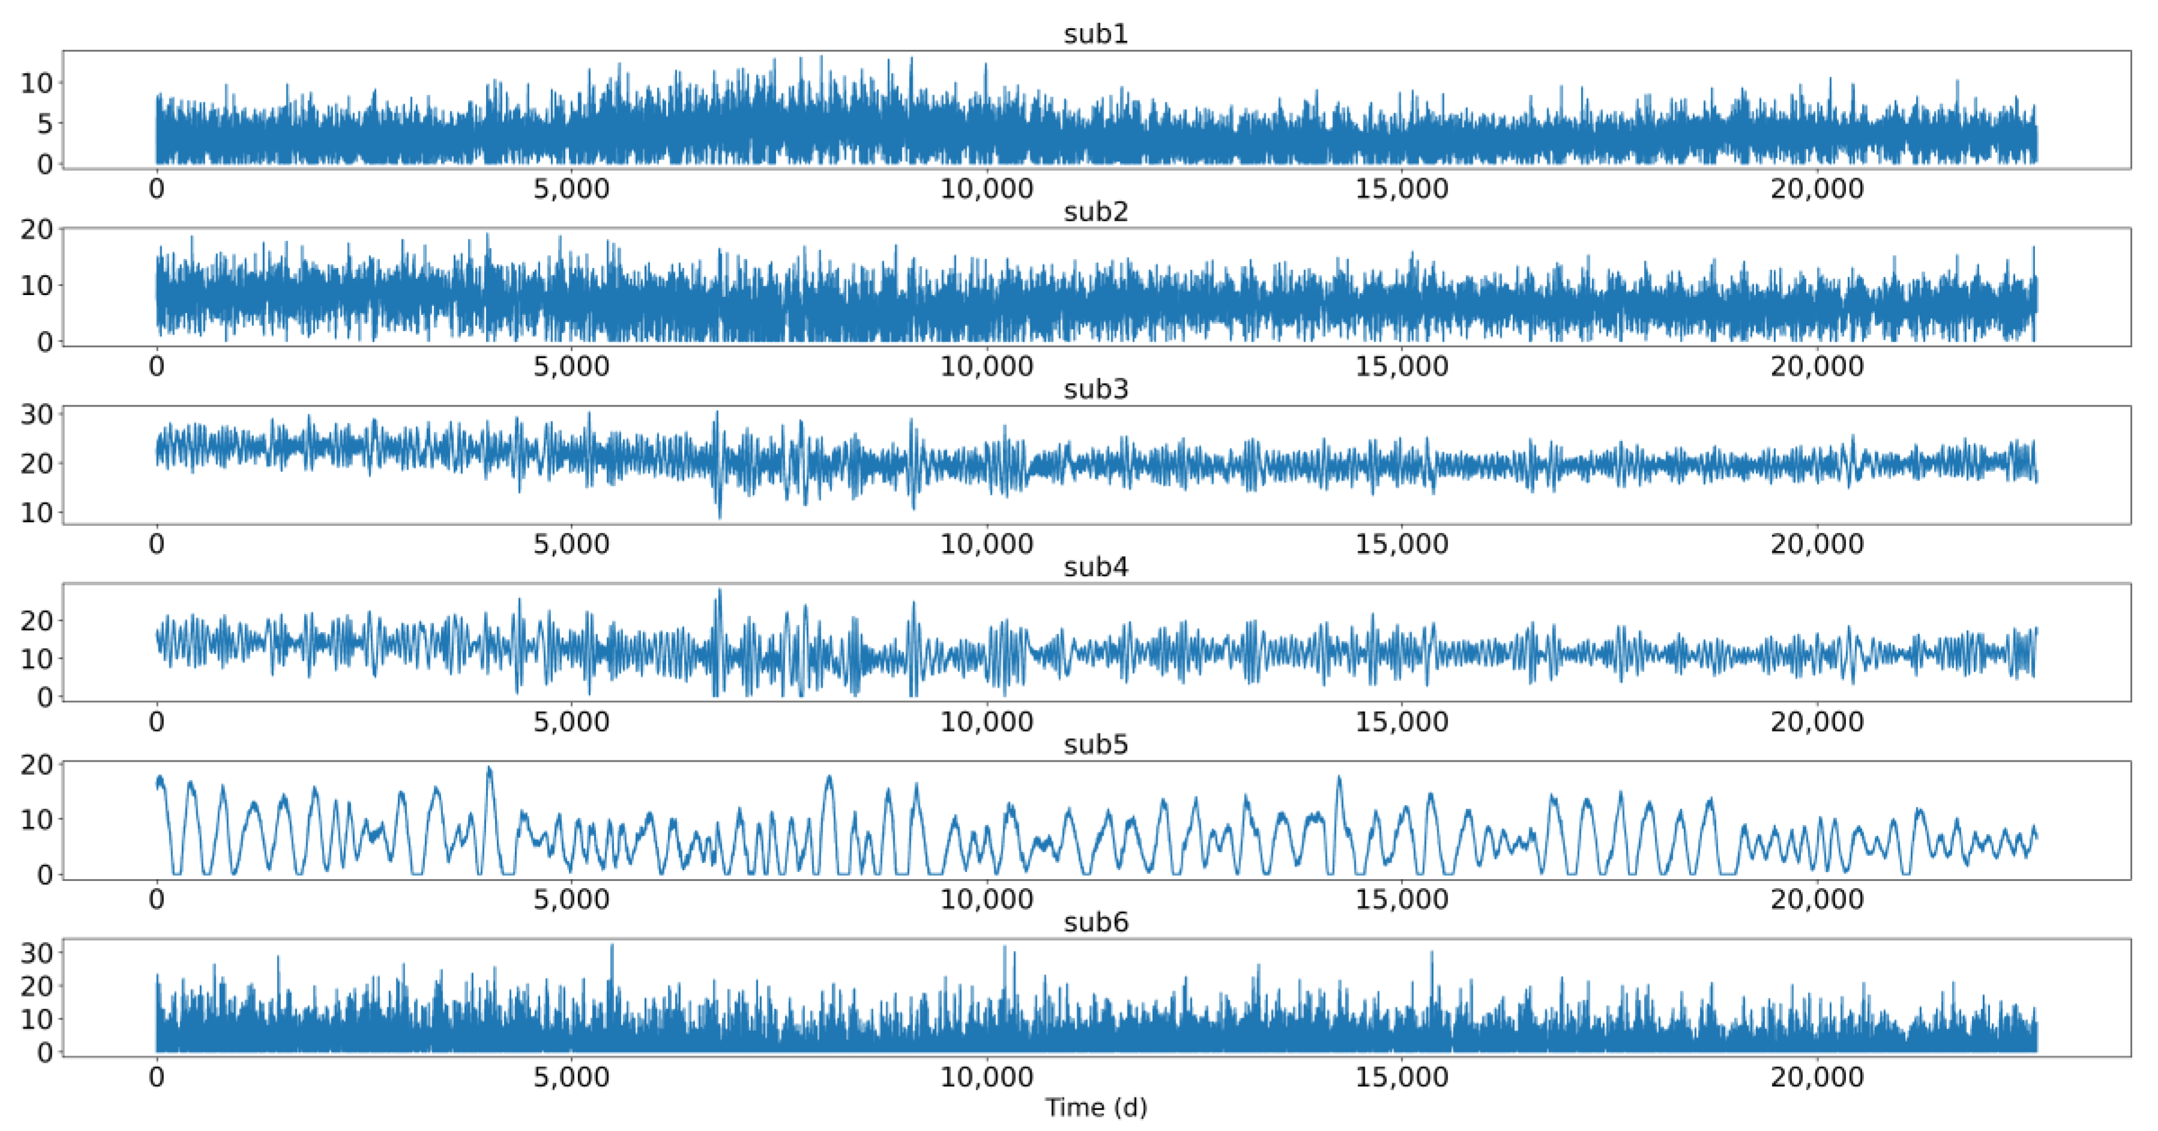Click the y-axis tick 10 of sub1

[36, 83]
